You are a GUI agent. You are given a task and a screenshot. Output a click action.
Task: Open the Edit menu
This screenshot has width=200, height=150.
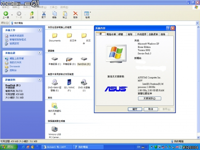point(16,7)
